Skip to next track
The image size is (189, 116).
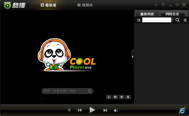coord(105,110)
